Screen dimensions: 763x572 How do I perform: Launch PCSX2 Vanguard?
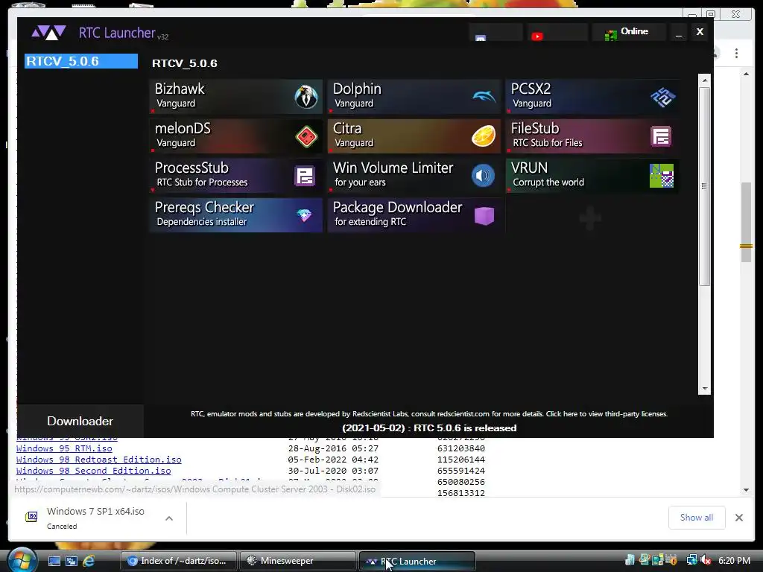[x=592, y=96]
